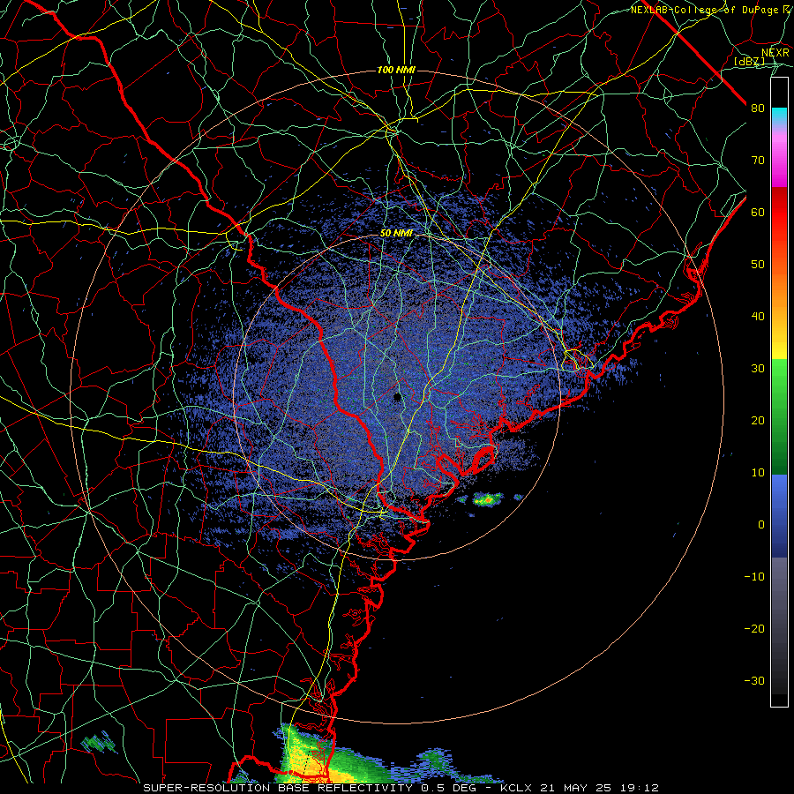Select the 20 value on dBZ scale

pos(758,420)
